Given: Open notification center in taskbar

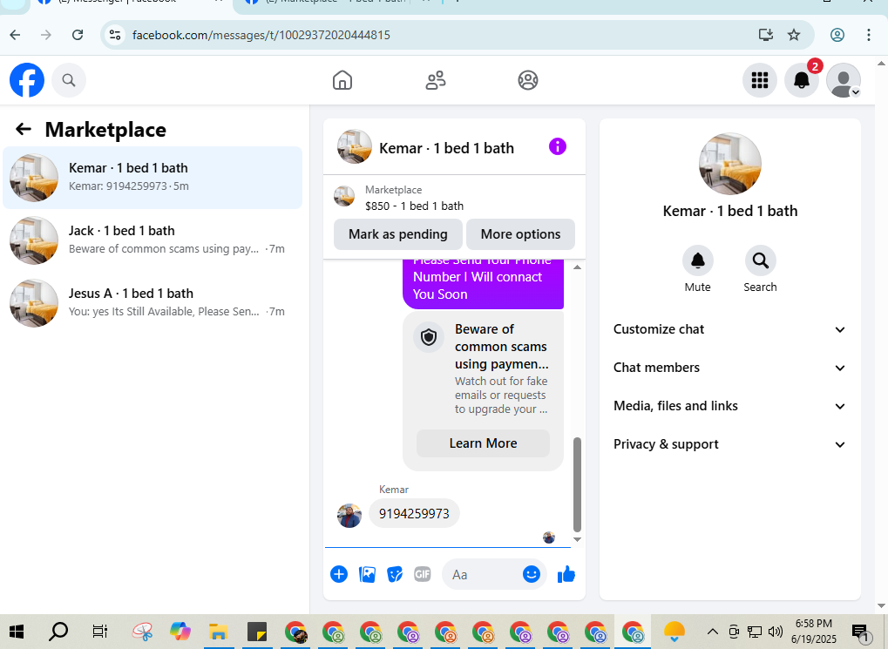Looking at the screenshot, I should point(860,632).
